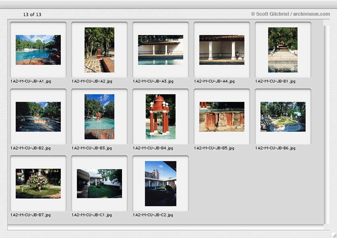This screenshot has width=337, height=238.
Task: Click the filename label 1A2-M-CU-JB-C1.jpg
Action: pyautogui.click(x=92, y=215)
